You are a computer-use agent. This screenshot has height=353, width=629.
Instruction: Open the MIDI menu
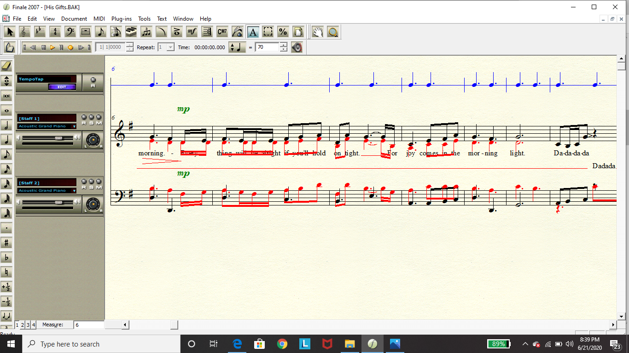click(x=99, y=19)
